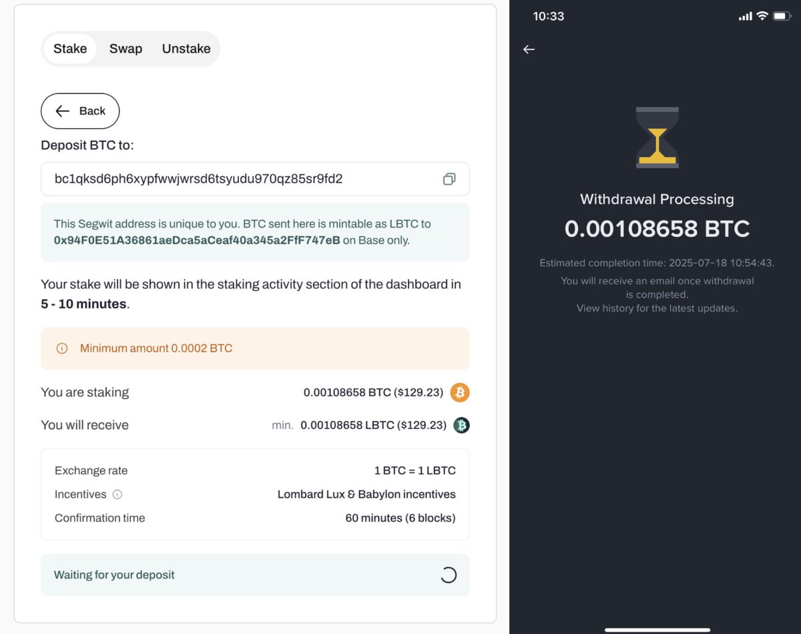Tap the 10:33 clock in status bar
The height and width of the screenshot is (634, 801).
(549, 16)
